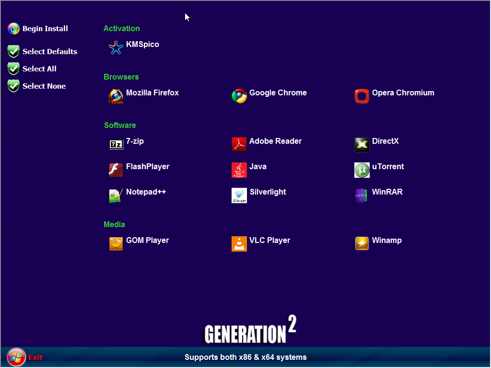The image size is (491, 368).
Task: Select the Java coffee cup icon
Action: click(x=239, y=170)
